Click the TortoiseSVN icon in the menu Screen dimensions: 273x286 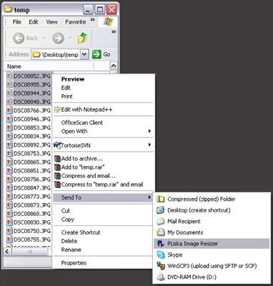57,145
